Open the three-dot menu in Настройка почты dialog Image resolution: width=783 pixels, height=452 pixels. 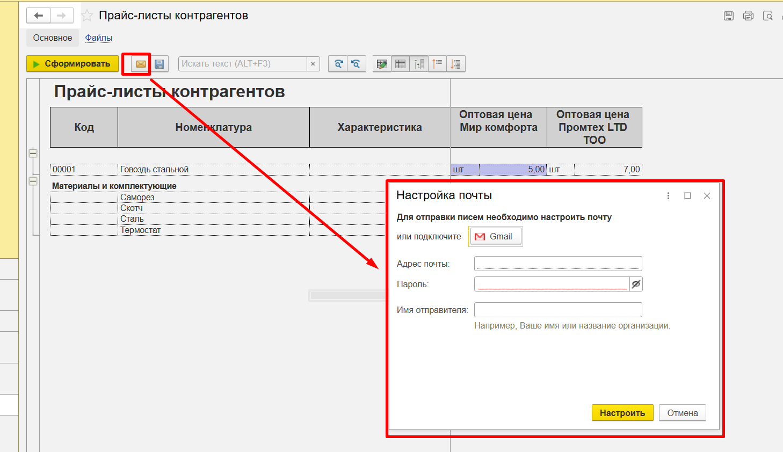(x=668, y=196)
